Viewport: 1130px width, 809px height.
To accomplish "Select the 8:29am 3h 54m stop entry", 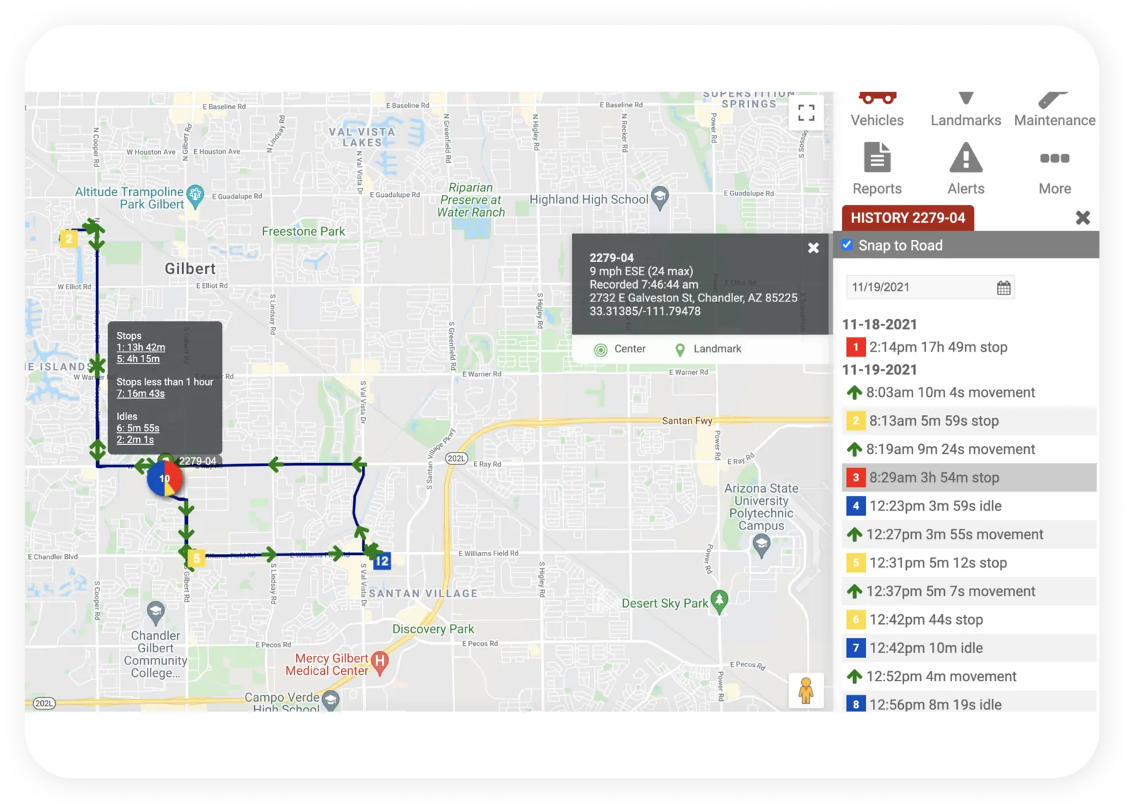I will pos(969,477).
